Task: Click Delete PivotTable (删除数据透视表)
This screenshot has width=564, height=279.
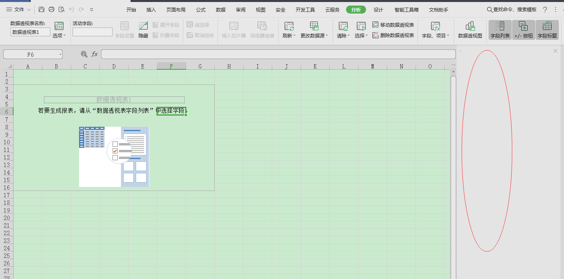Action: pyautogui.click(x=393, y=35)
